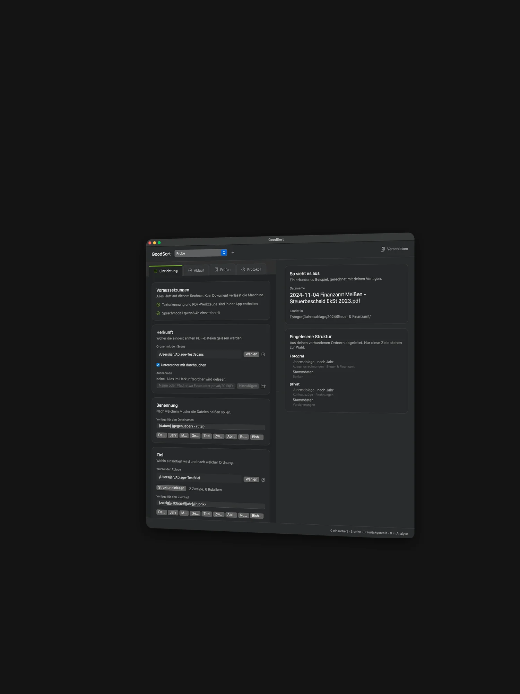The image size is (520, 694).
Task: Click the status bar counts '0 einsortiert · 3 offen'
Action: [x=346, y=531]
